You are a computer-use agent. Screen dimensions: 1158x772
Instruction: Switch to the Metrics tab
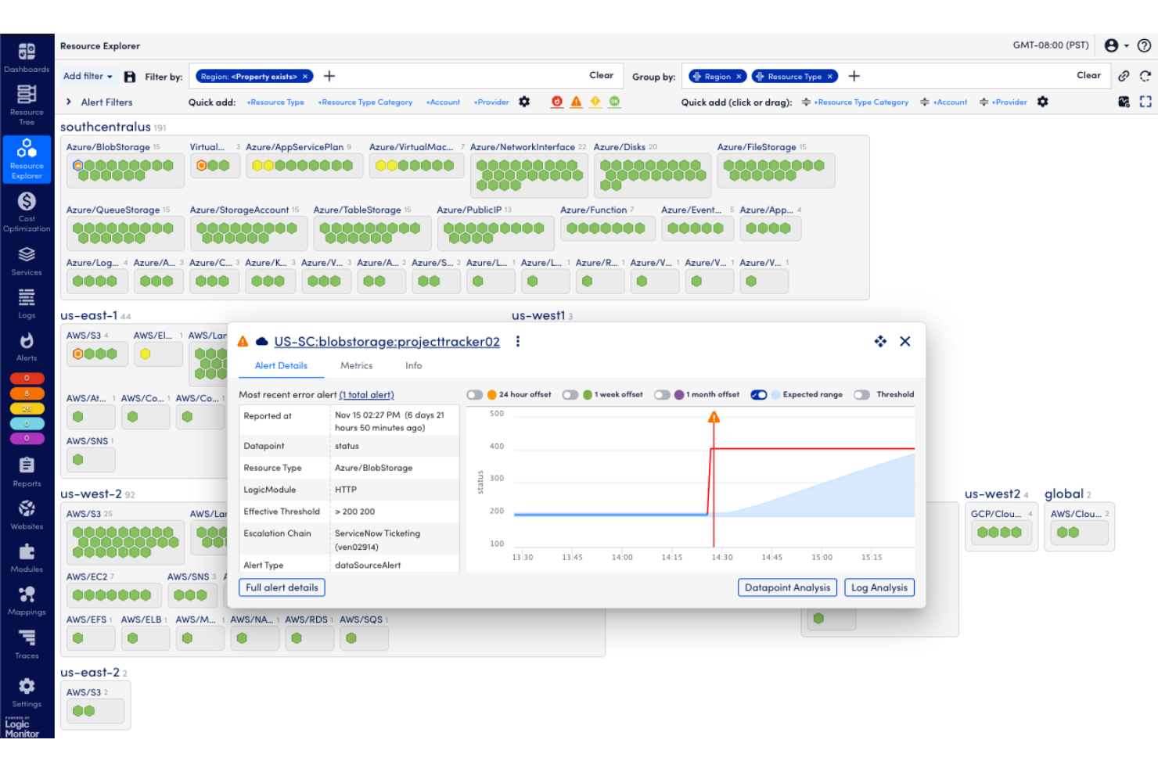(356, 365)
